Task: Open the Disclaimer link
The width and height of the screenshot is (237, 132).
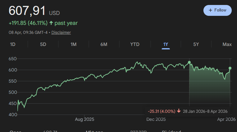Action: pos(61,32)
